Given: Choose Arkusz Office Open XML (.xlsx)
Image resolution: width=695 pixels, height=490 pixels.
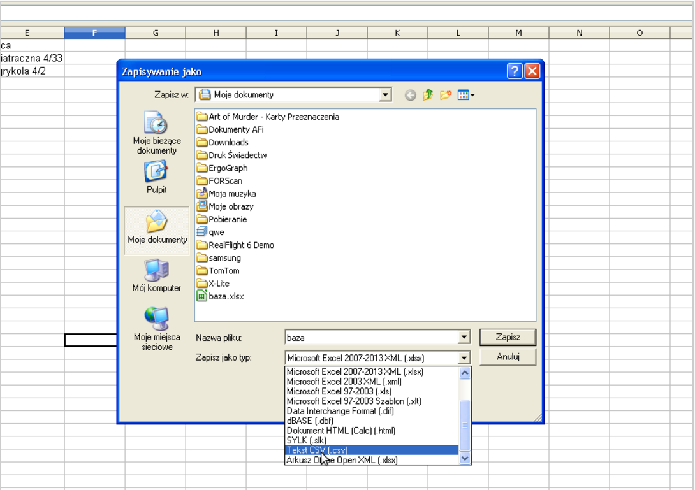Looking at the screenshot, I should [x=372, y=460].
